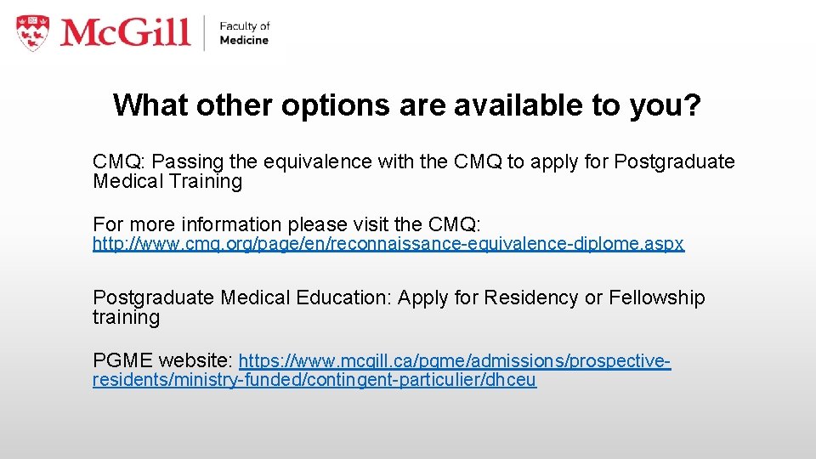Select the word 'Medicine' in header branding
This screenshot has height=459, width=816.
(244, 40)
